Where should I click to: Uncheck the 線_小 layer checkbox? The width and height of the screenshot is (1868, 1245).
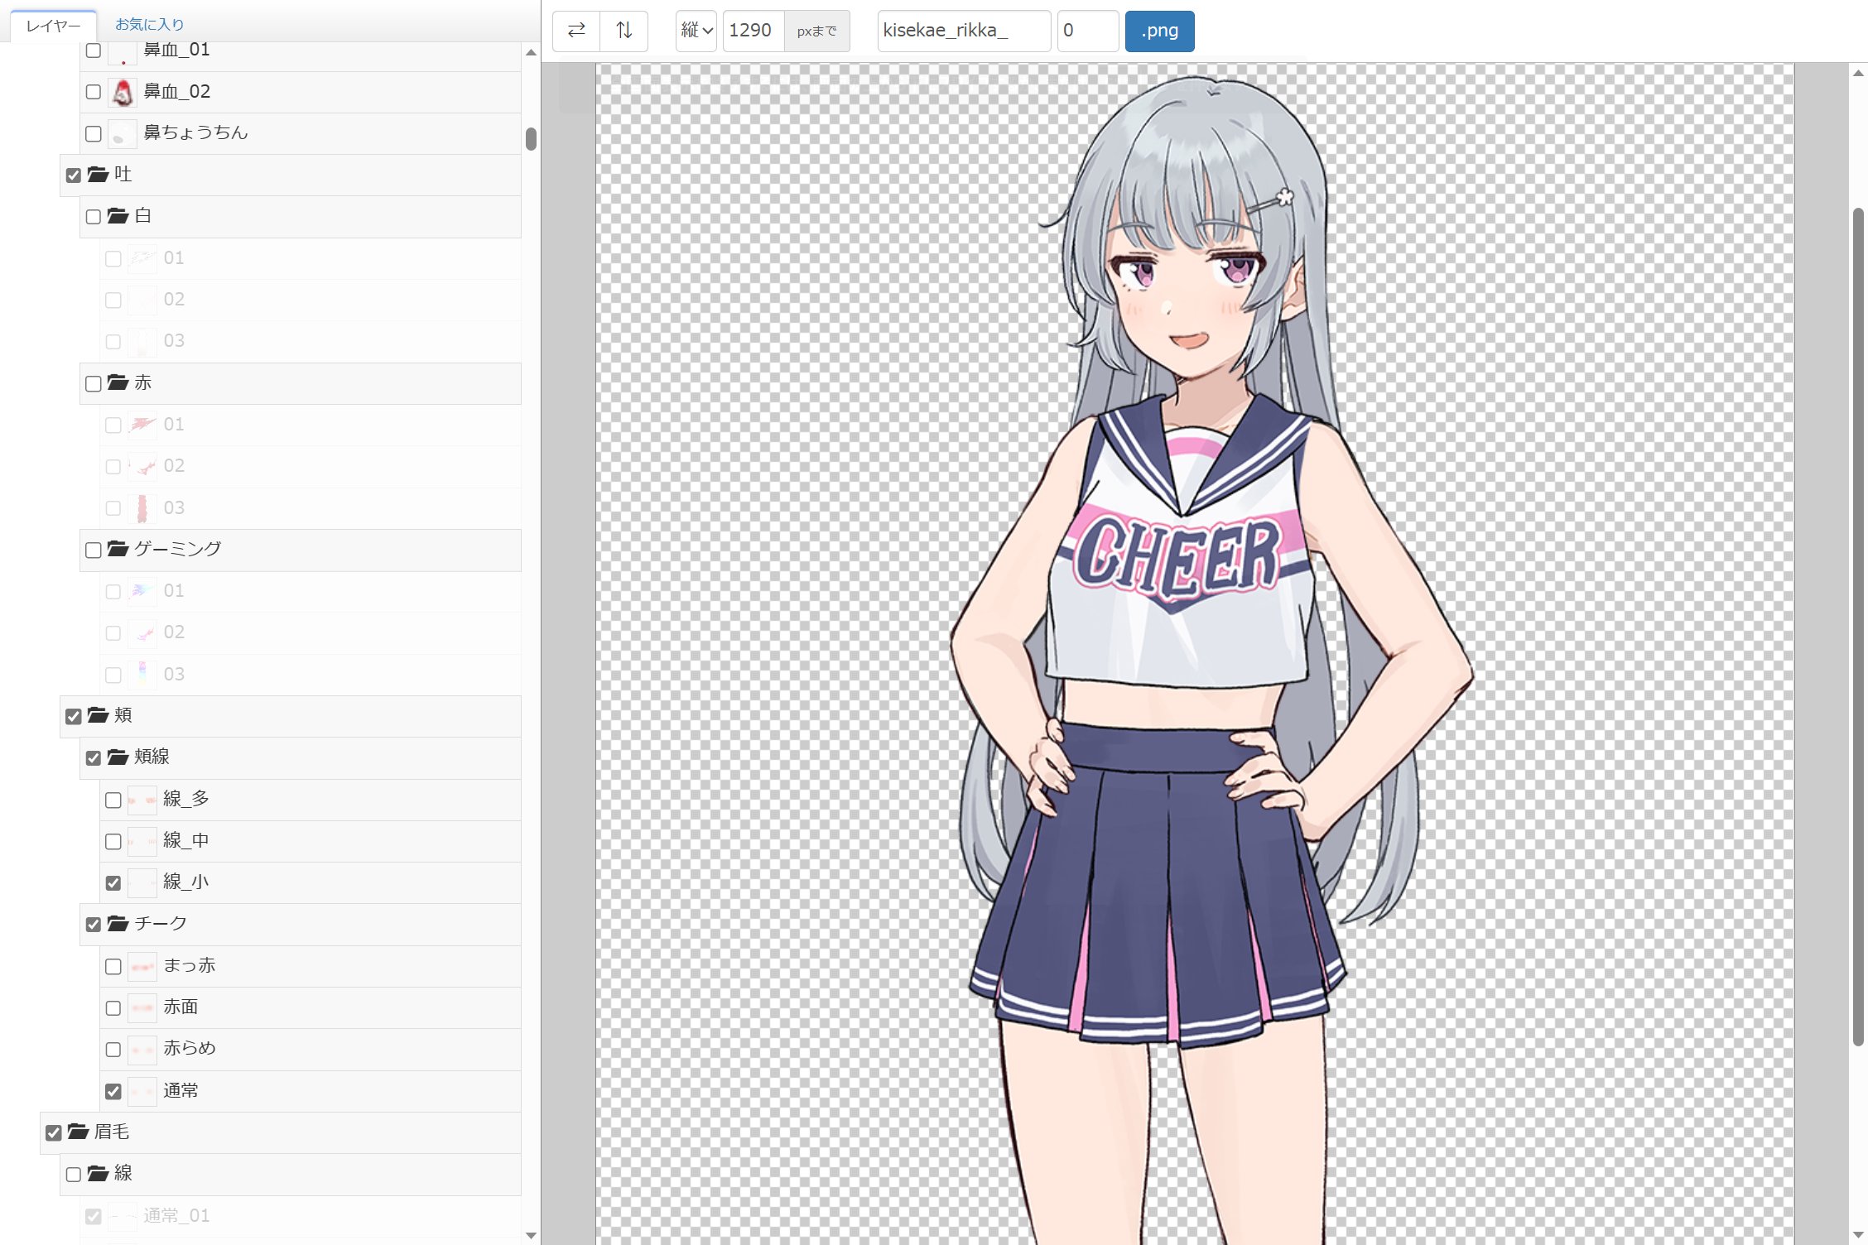pos(113,882)
